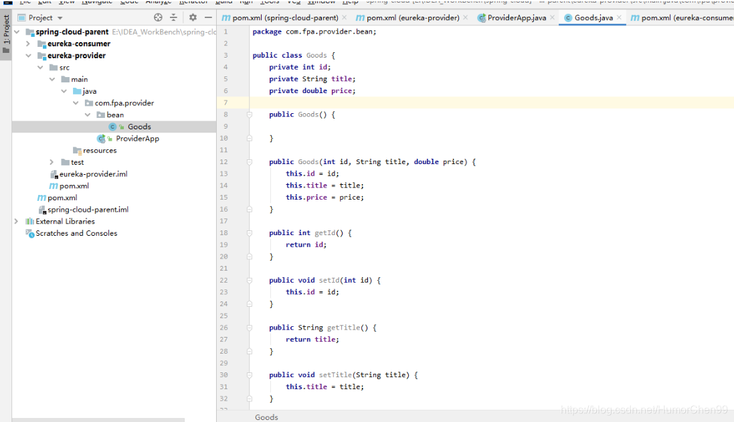Close pom.xml (eureka-provider) tab
The image size is (734, 422).
pyautogui.click(x=465, y=17)
